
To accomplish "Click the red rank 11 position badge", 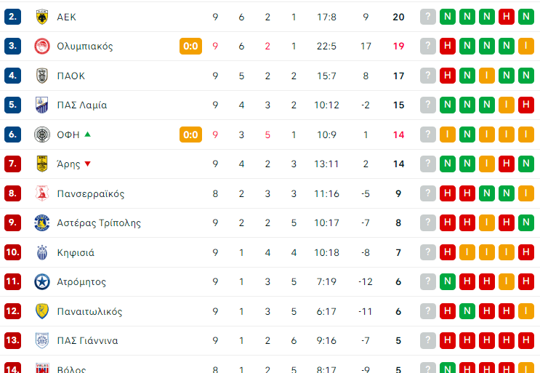I will [13, 282].
